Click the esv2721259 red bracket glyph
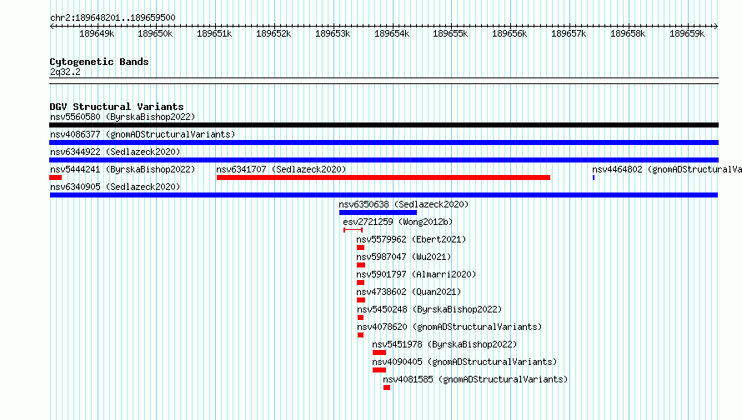 (x=353, y=230)
